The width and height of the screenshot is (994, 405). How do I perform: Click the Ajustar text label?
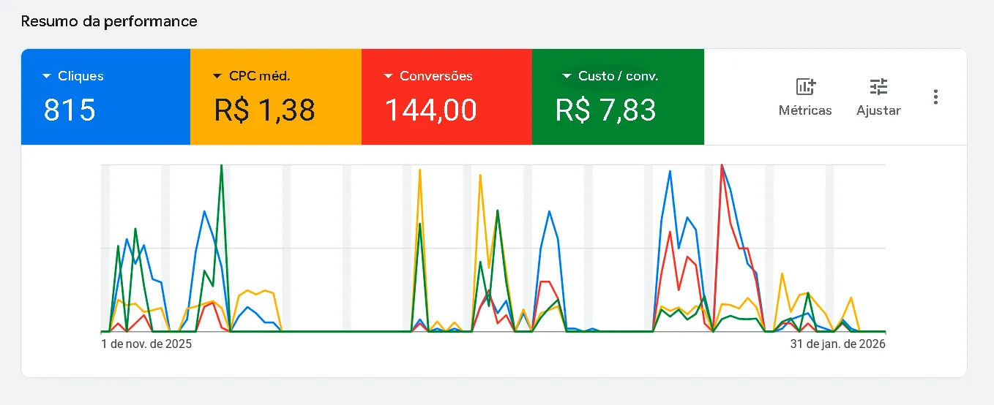point(878,110)
